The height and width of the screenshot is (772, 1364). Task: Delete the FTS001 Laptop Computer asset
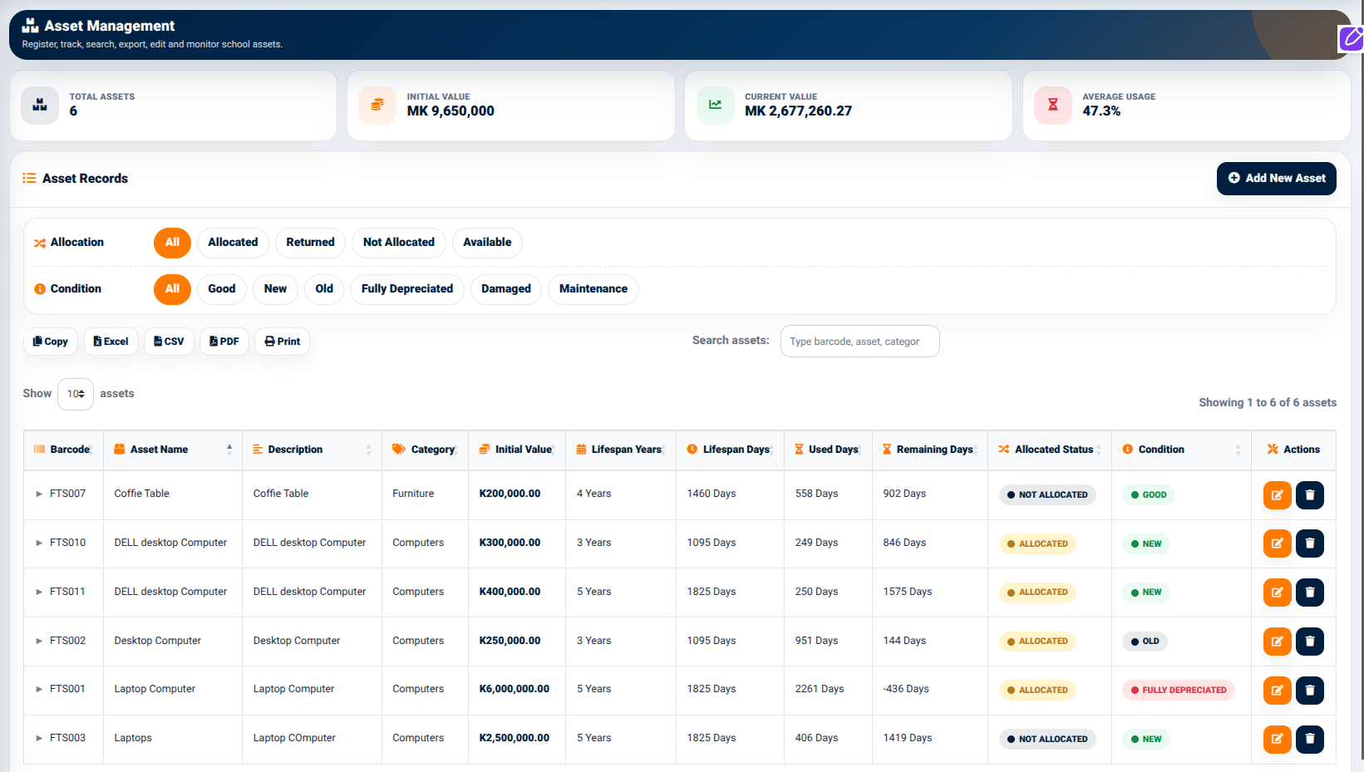(1310, 691)
